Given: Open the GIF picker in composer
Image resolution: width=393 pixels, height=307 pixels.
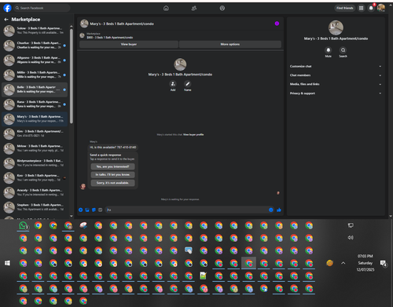Looking at the screenshot, I should (x=100, y=210).
